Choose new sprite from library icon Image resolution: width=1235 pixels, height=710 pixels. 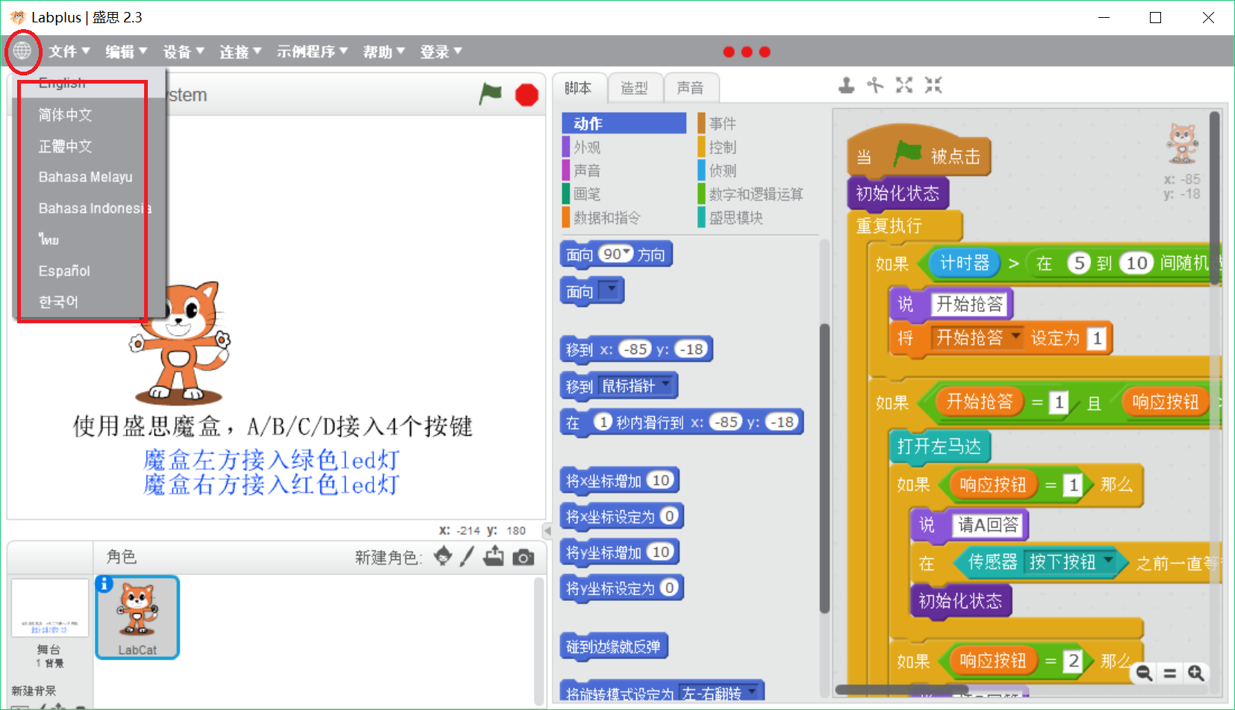[x=443, y=556]
